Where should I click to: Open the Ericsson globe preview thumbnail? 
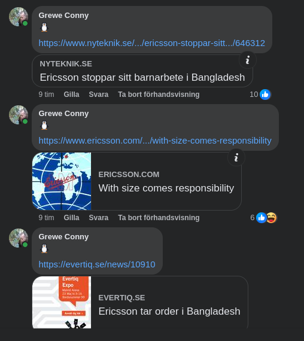62,181
